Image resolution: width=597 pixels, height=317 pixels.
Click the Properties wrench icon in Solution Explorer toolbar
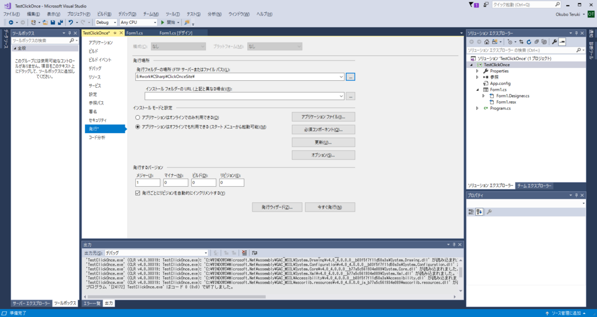(x=554, y=42)
